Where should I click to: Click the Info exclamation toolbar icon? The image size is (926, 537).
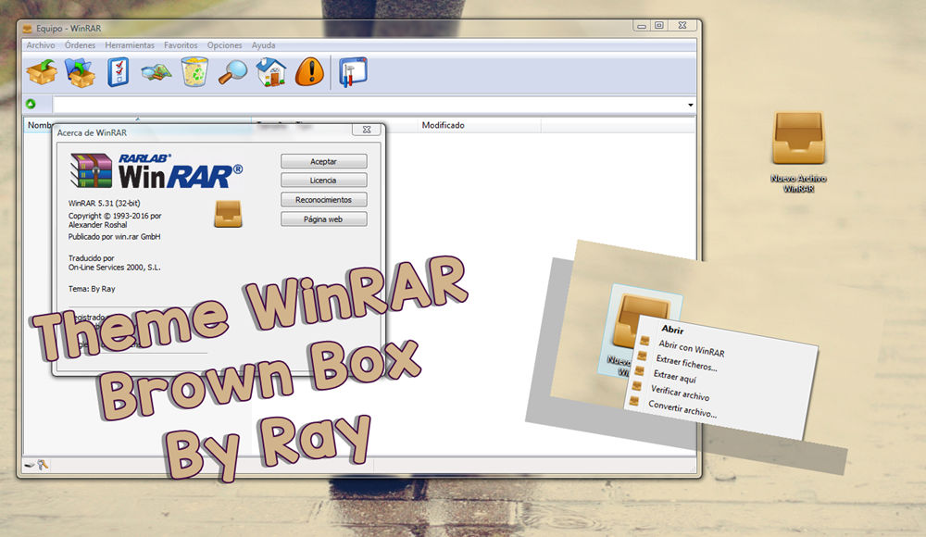coord(310,72)
